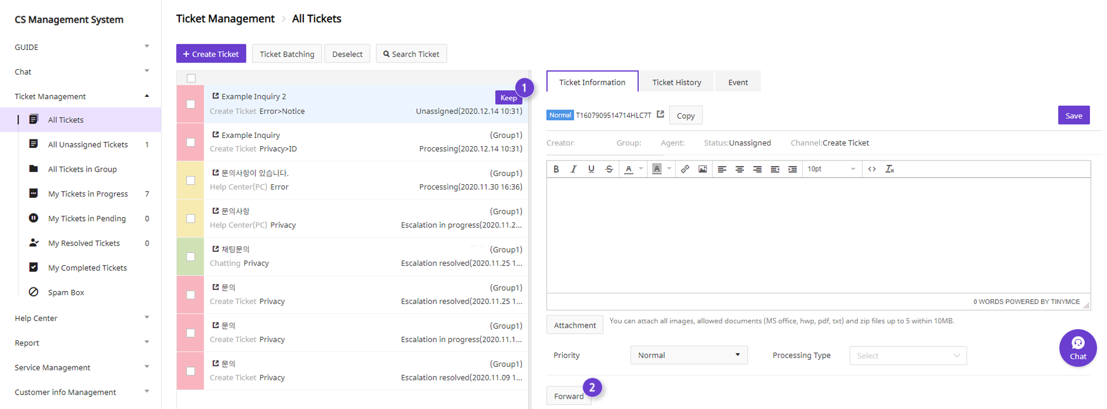This screenshot has width=1107, height=409.
Task: Click the Spam Box blocked icon
Action: click(34, 292)
